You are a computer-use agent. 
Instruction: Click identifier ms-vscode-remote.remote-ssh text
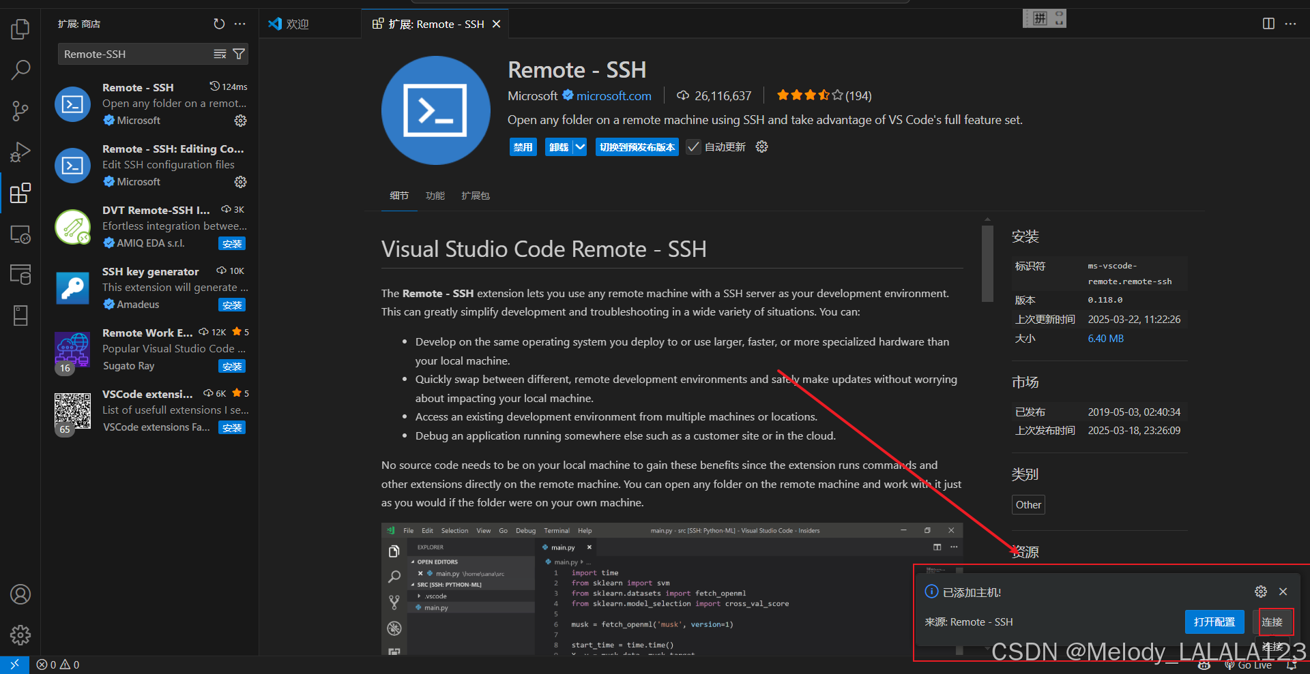(1130, 273)
